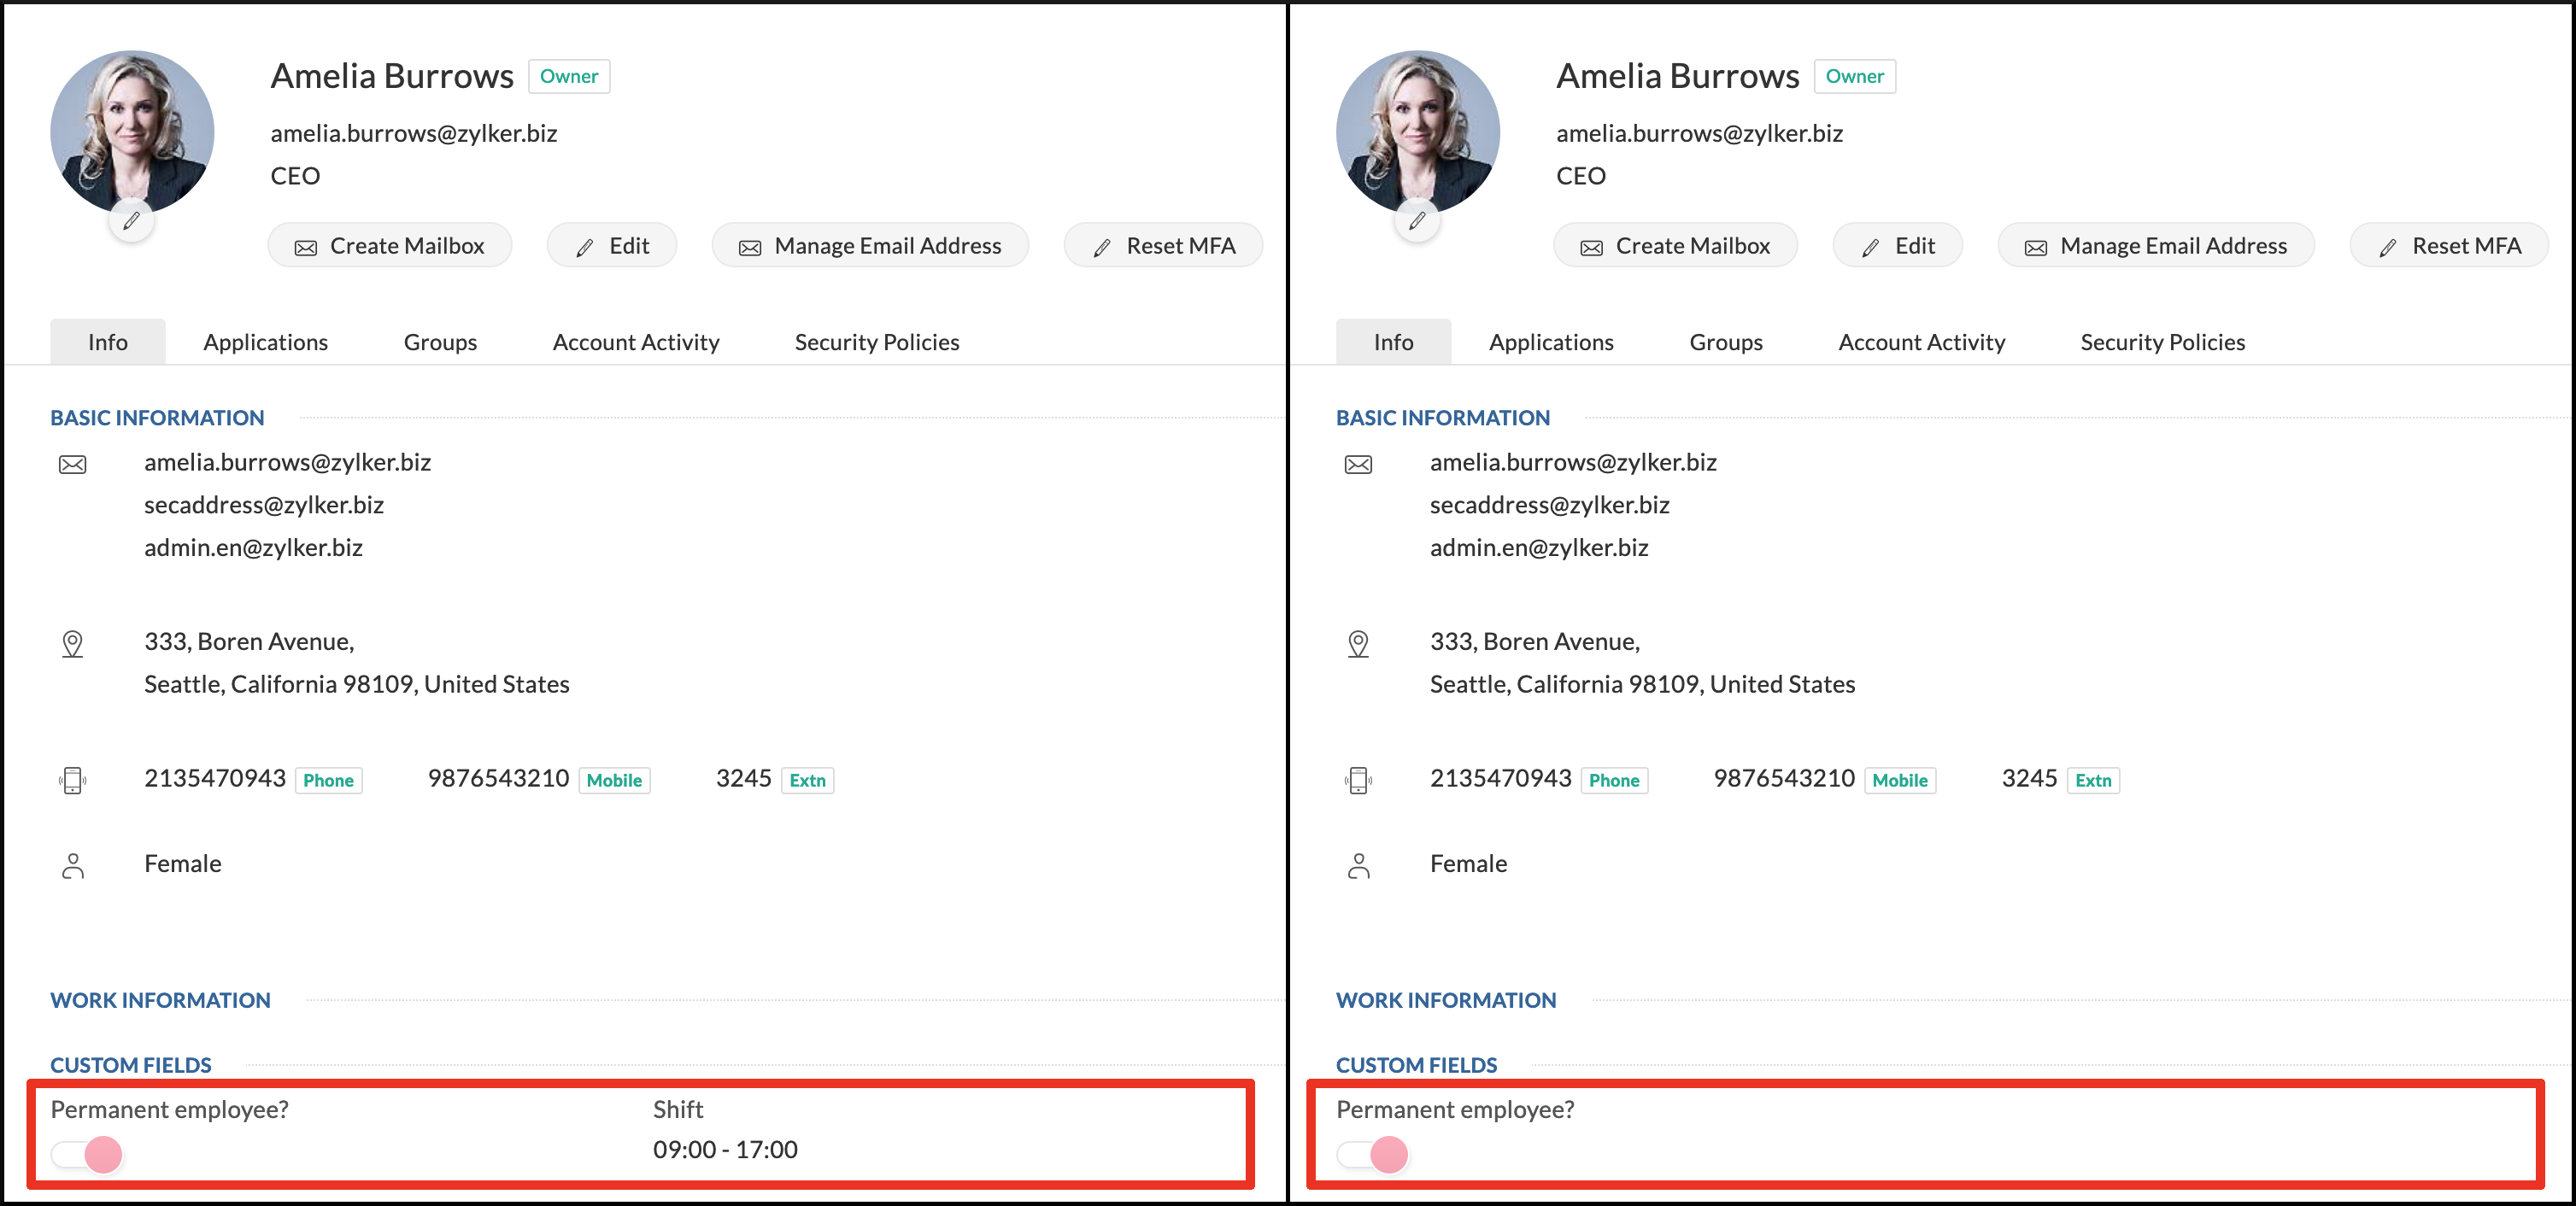Click phone icon in right panel
Screen dimensions: 2576x1206
pyautogui.click(x=1358, y=780)
